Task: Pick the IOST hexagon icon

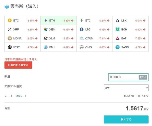Action: pos(10,47)
